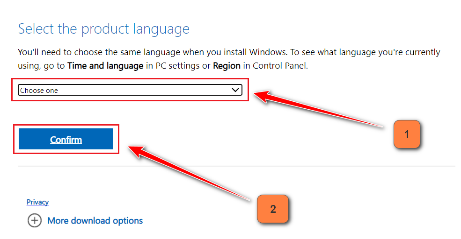Click the "You'll need to choose" sentence start
This screenshot has width=461, height=239.
[52, 52]
